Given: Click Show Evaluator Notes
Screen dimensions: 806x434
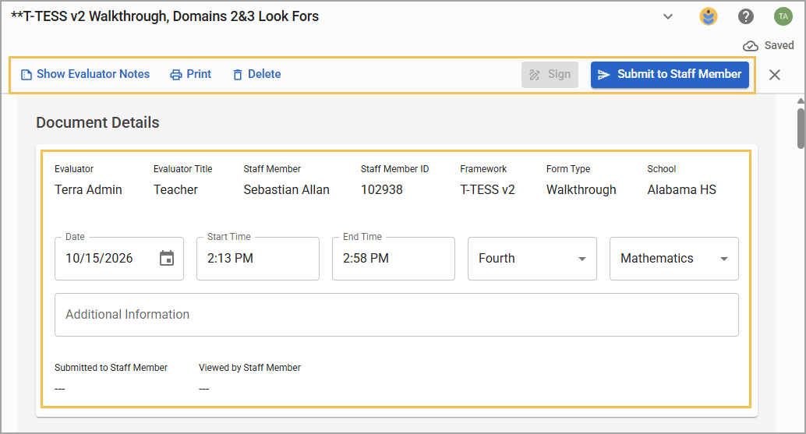Looking at the screenshot, I should pos(85,75).
